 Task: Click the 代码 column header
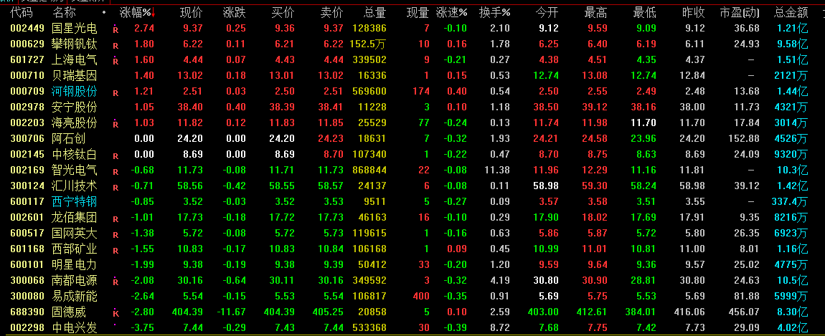(22, 13)
